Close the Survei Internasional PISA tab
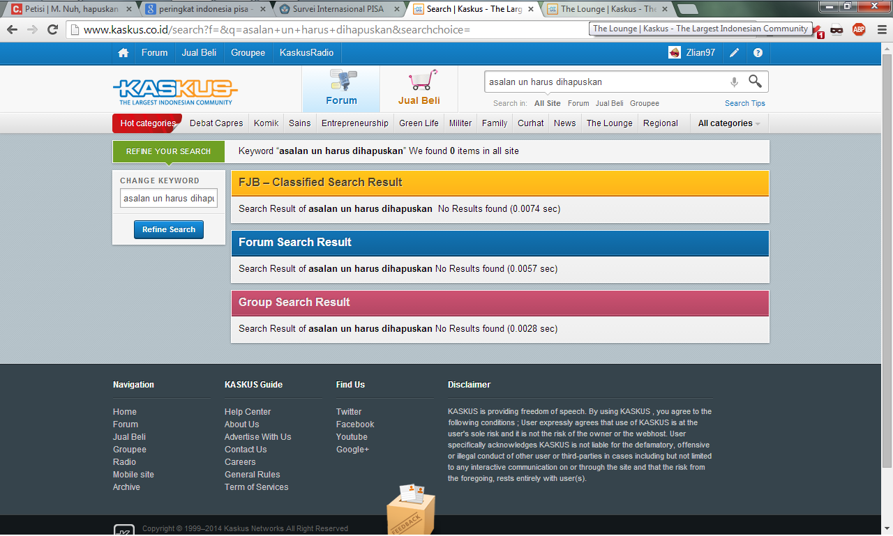Screen dimensions: 893x536 point(396,9)
